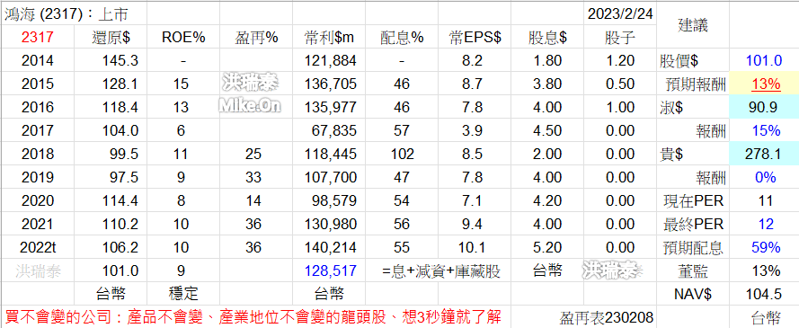Select the 還原$ column header
Screen dimensions: 799x328
pos(111,37)
